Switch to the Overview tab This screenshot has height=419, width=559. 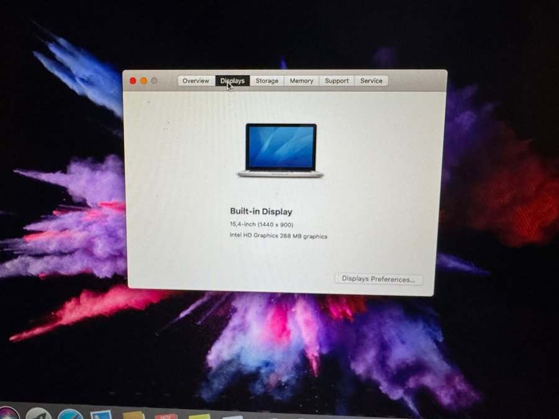(x=196, y=81)
